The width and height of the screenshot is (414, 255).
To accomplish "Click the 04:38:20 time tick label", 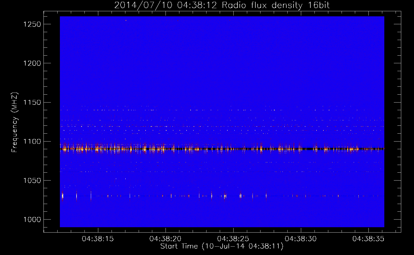I will 165,239.
